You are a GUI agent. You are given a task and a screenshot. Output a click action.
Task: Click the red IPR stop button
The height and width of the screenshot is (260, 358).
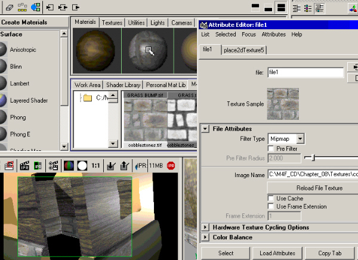click(171, 165)
